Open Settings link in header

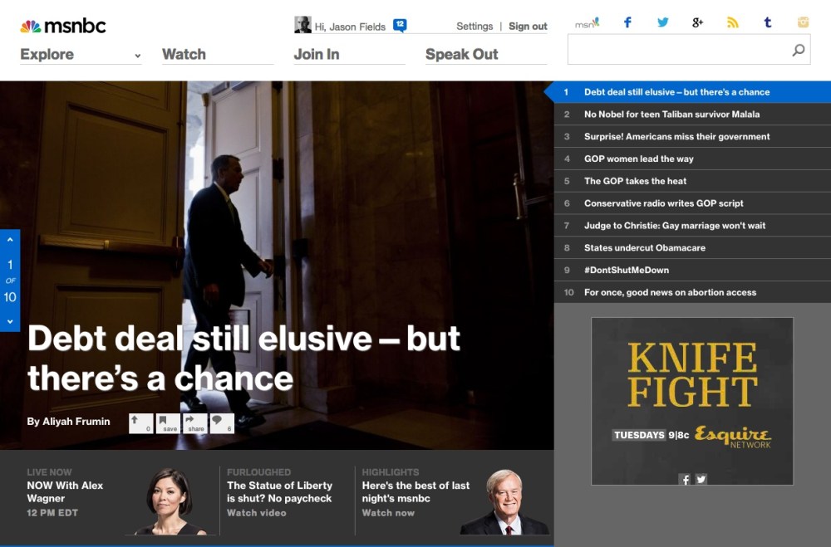click(475, 27)
